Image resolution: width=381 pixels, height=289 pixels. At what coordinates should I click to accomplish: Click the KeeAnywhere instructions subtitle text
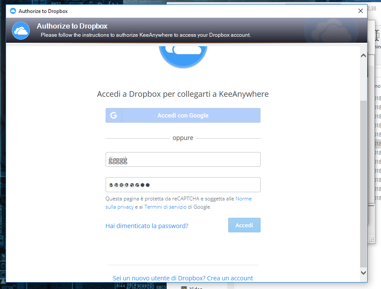(145, 35)
